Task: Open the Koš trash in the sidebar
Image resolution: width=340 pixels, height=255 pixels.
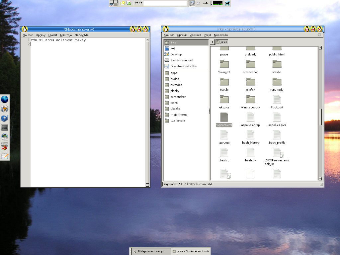Action: point(173,48)
